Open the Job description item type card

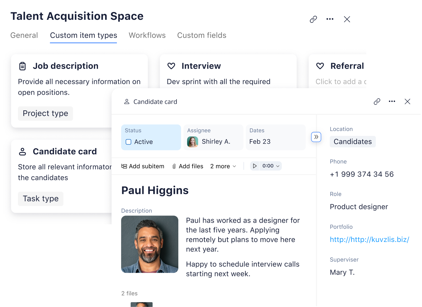[x=65, y=66]
